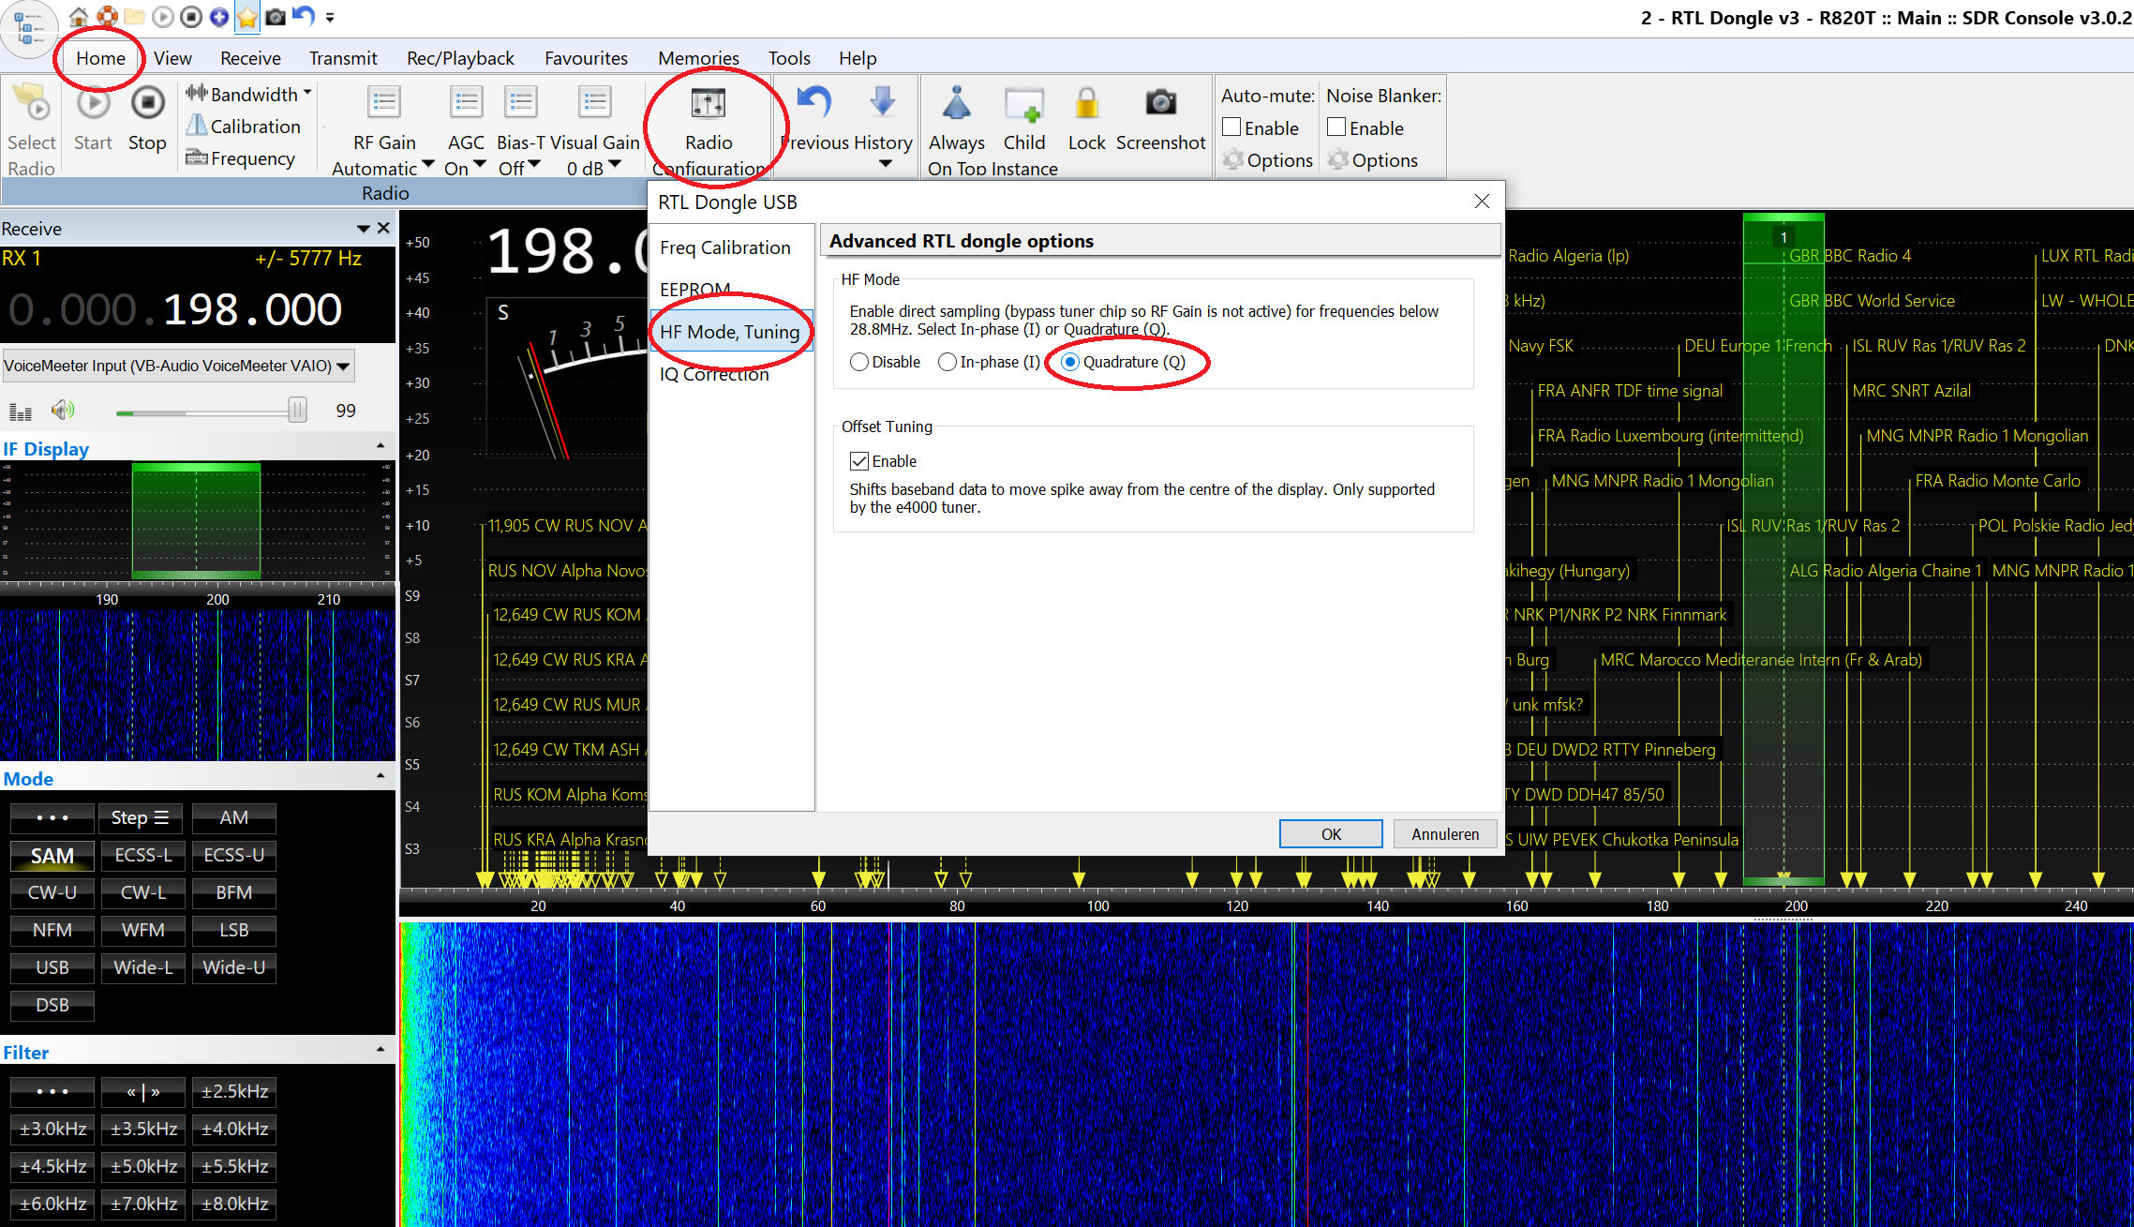Enable the Noise Blanker checkbox
This screenshot has height=1227, width=2134.
coord(1337,127)
